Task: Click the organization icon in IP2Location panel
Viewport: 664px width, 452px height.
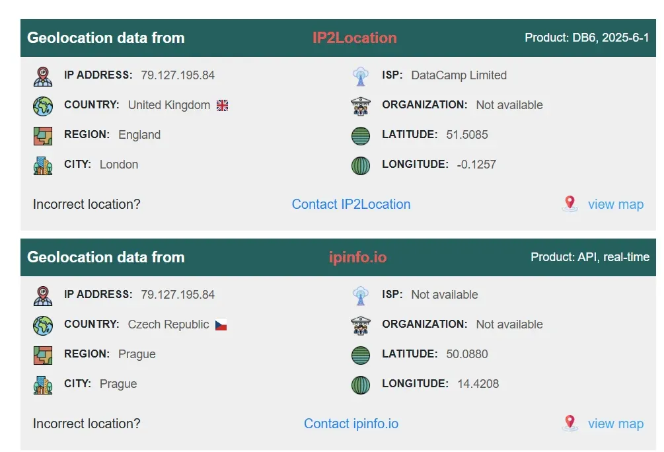Action: 361,106
